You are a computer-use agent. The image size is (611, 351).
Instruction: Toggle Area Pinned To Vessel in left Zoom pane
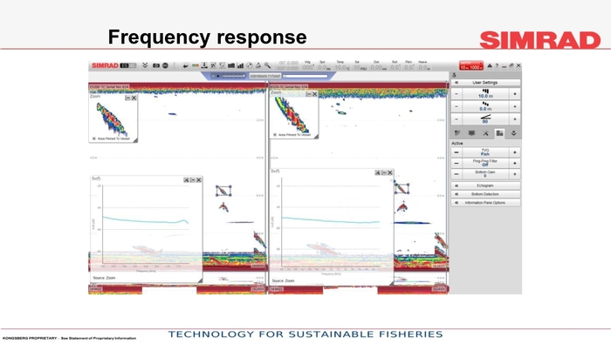click(94, 138)
